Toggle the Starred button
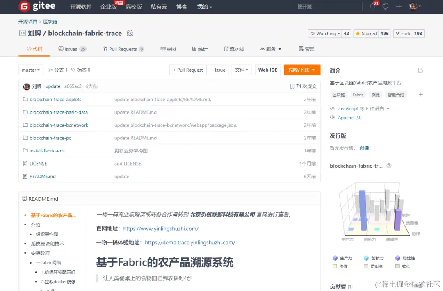Image resolution: width=443 pixels, height=291 pixels. tap(366, 34)
